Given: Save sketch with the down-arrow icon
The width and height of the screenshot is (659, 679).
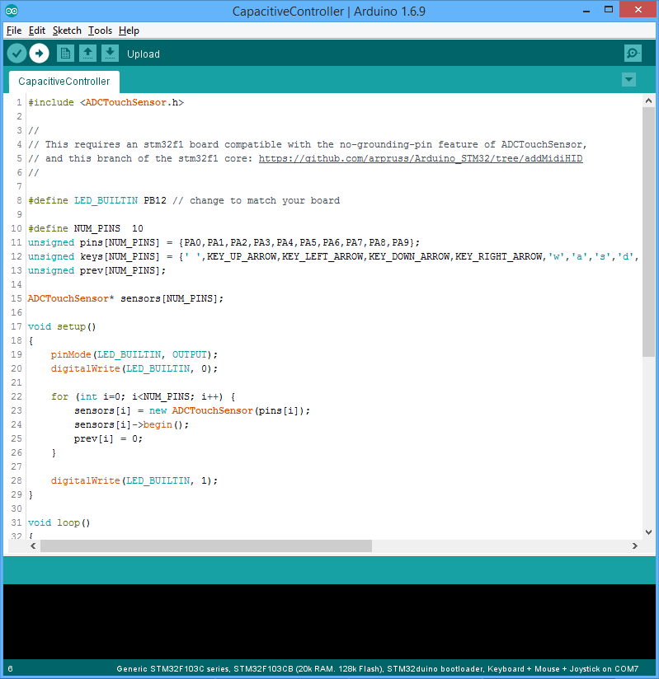Looking at the screenshot, I should [x=111, y=54].
